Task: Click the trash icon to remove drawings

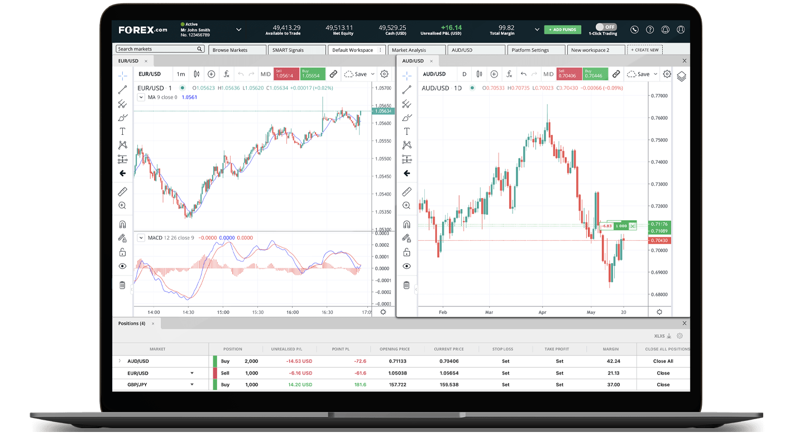Action: (122, 285)
